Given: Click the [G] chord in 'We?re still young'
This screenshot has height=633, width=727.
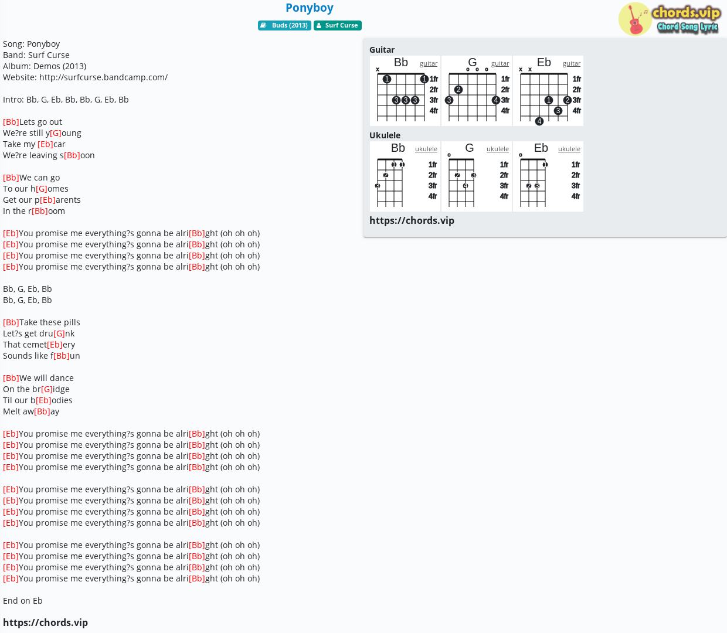Looking at the screenshot, I should 56,133.
